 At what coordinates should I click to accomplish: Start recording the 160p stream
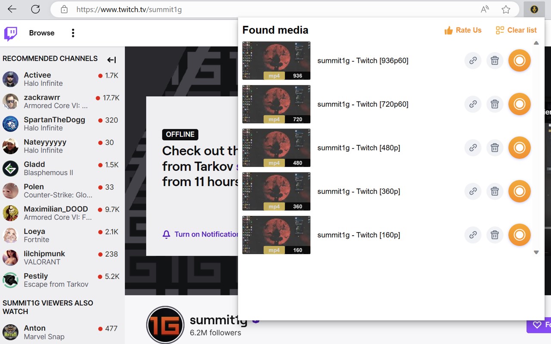(519, 235)
